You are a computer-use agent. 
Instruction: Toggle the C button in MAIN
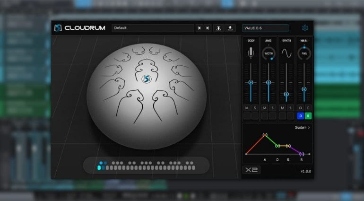tap(308, 108)
